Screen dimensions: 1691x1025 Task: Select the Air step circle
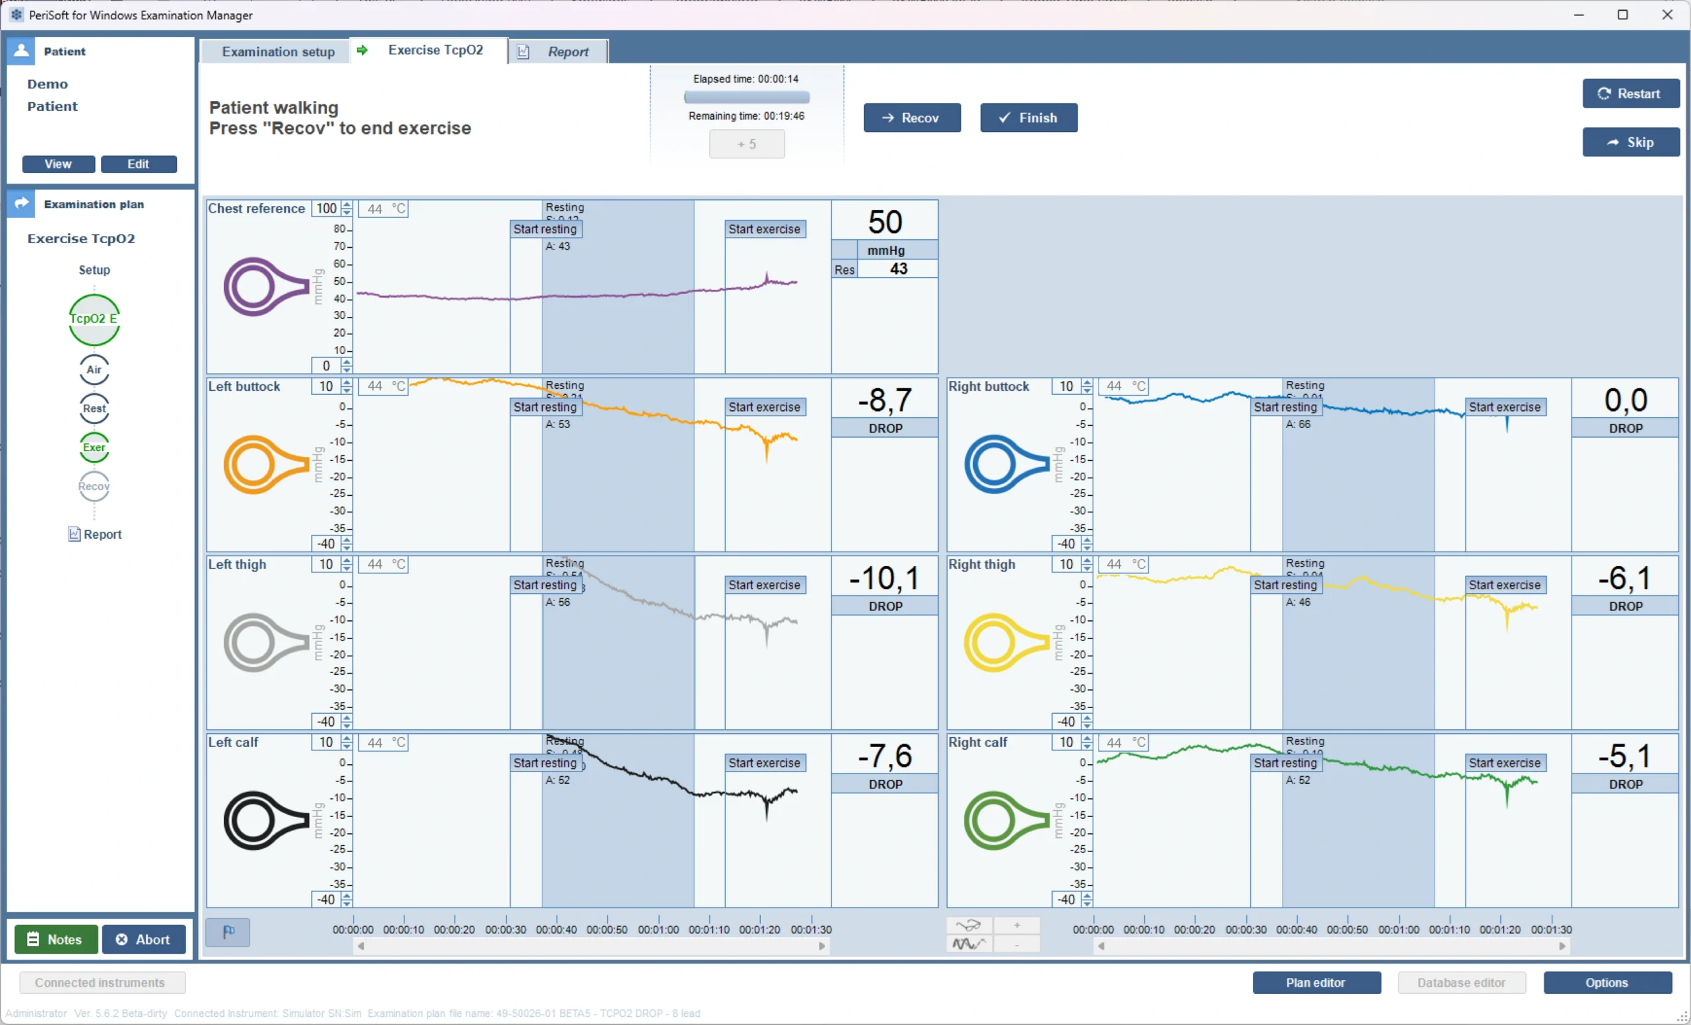[94, 369]
